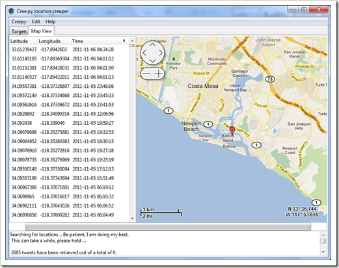Select row with time 2011-11-05 19:30:15
The width and height of the screenshot is (339, 268).
[x=69, y=141]
